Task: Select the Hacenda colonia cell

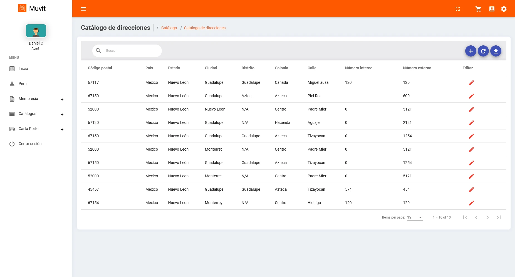Action: pos(283,122)
